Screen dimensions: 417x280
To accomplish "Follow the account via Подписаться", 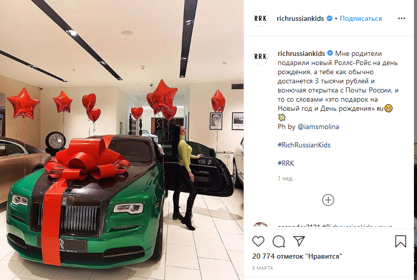I will pos(361,18).
